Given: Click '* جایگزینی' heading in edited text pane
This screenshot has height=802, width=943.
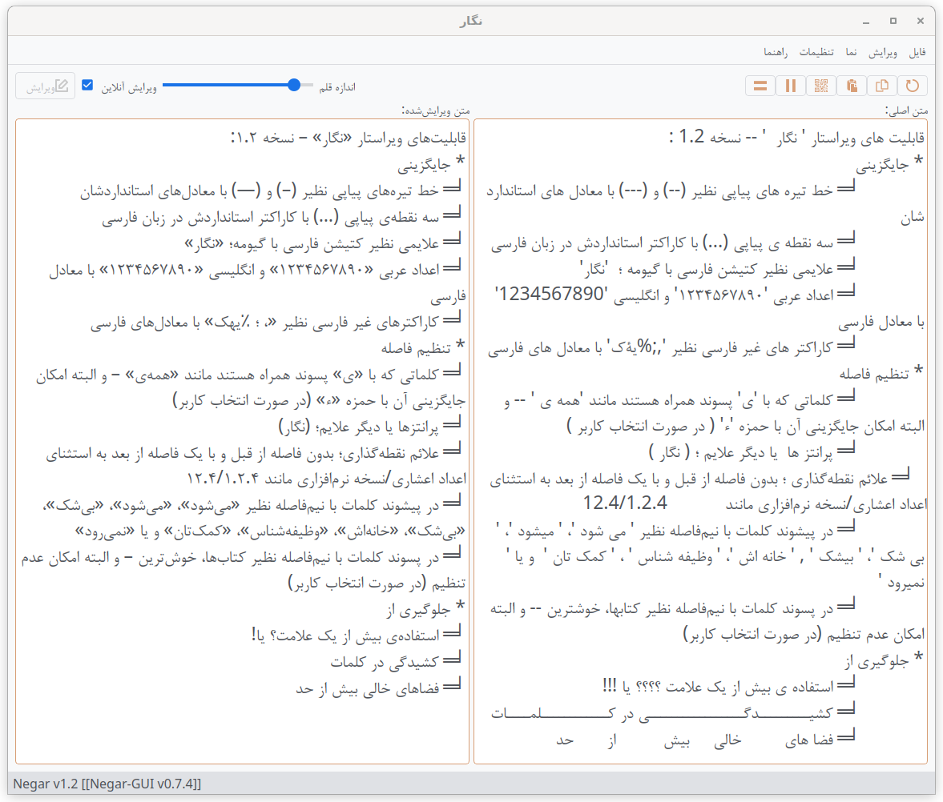Looking at the screenshot, I should (431, 164).
